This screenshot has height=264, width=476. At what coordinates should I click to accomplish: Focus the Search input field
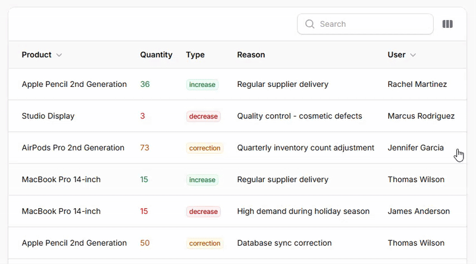click(365, 24)
